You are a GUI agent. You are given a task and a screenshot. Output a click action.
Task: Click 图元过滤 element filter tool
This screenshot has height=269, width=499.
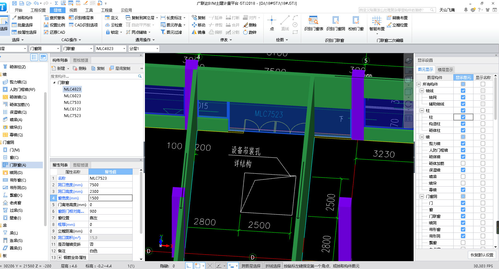point(171,32)
